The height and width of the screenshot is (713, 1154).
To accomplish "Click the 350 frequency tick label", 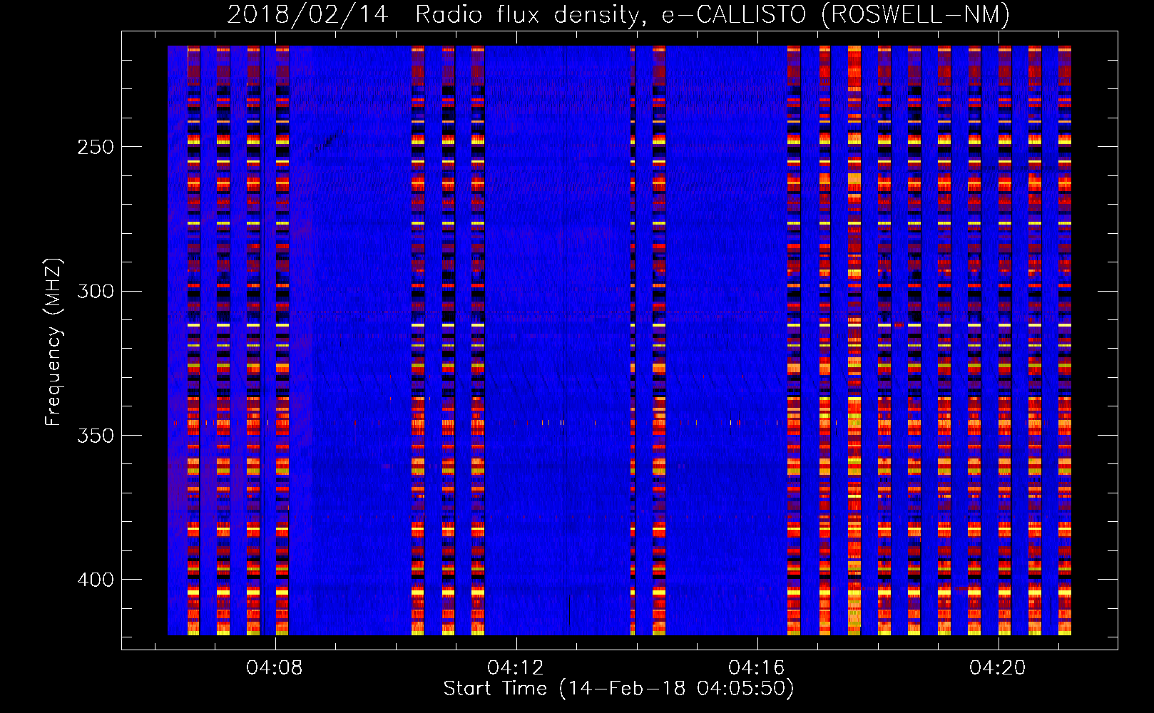I will 96,435.
